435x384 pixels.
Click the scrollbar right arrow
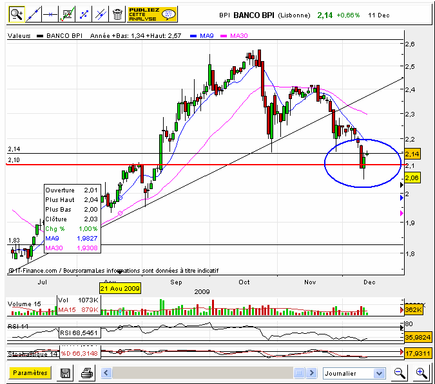pos(311,373)
